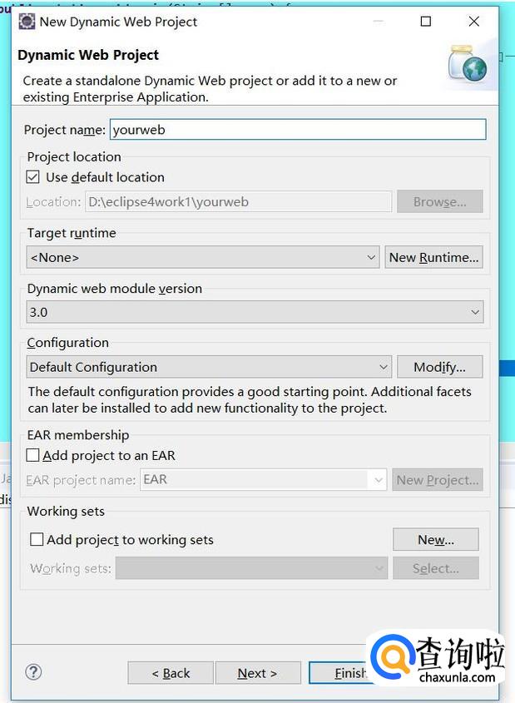Click the web project jar globe icon
The height and width of the screenshot is (703, 515).
coord(467,64)
